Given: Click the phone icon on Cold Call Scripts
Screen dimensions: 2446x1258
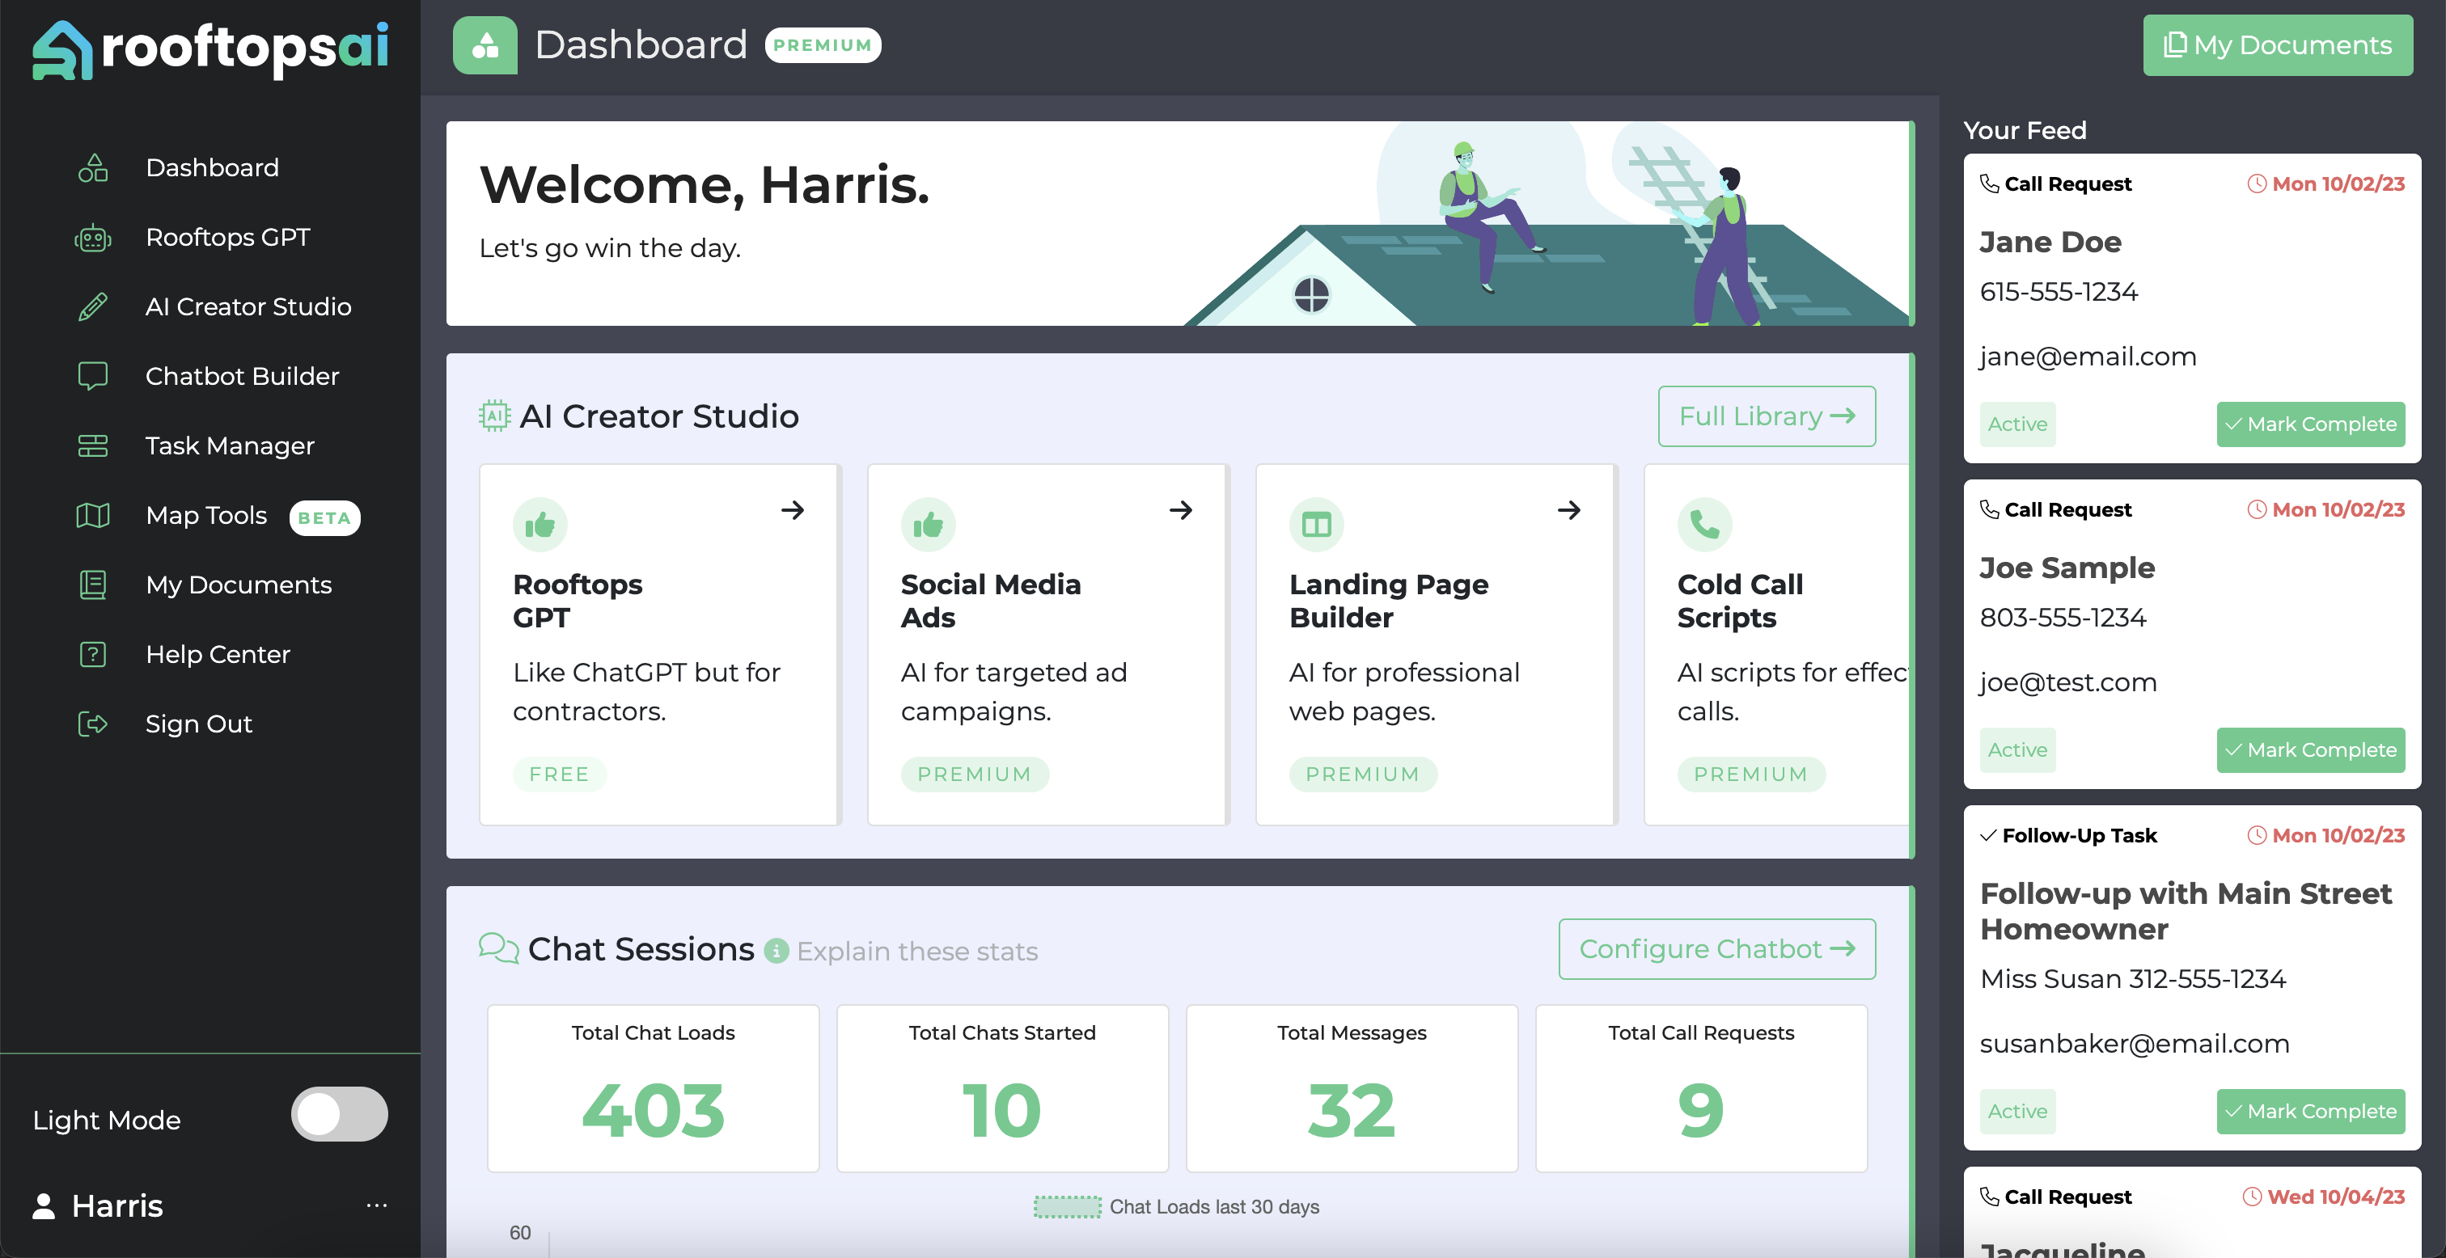Looking at the screenshot, I should (1704, 524).
